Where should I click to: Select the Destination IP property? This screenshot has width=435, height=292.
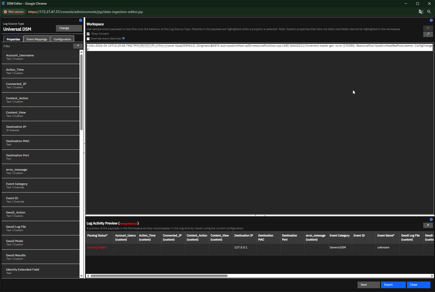tap(41, 128)
